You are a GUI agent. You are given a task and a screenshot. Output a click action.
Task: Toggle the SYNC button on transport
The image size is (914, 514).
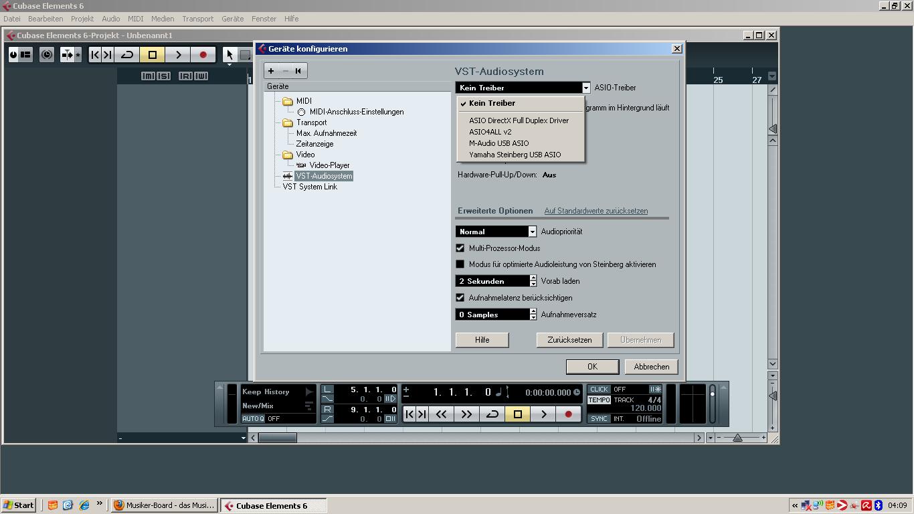coord(599,419)
